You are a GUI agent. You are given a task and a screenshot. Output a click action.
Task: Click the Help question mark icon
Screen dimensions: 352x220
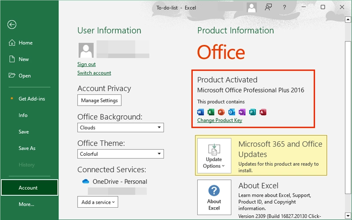tap(284, 7)
